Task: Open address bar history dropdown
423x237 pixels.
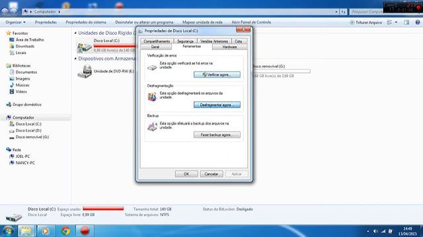Action: 336,12
